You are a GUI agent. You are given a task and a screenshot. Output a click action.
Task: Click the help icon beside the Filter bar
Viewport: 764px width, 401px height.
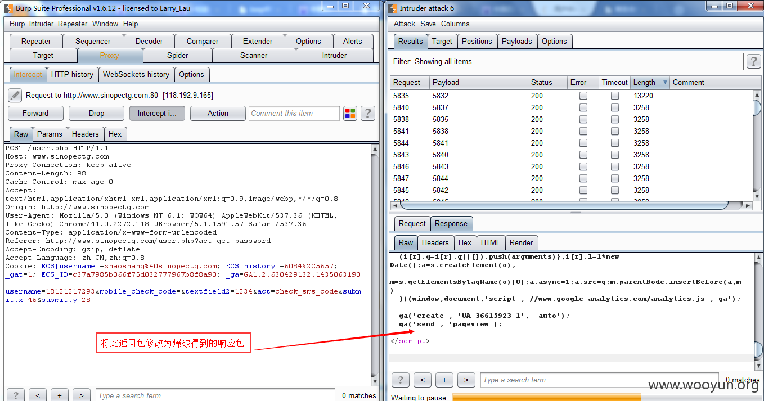[x=753, y=62]
